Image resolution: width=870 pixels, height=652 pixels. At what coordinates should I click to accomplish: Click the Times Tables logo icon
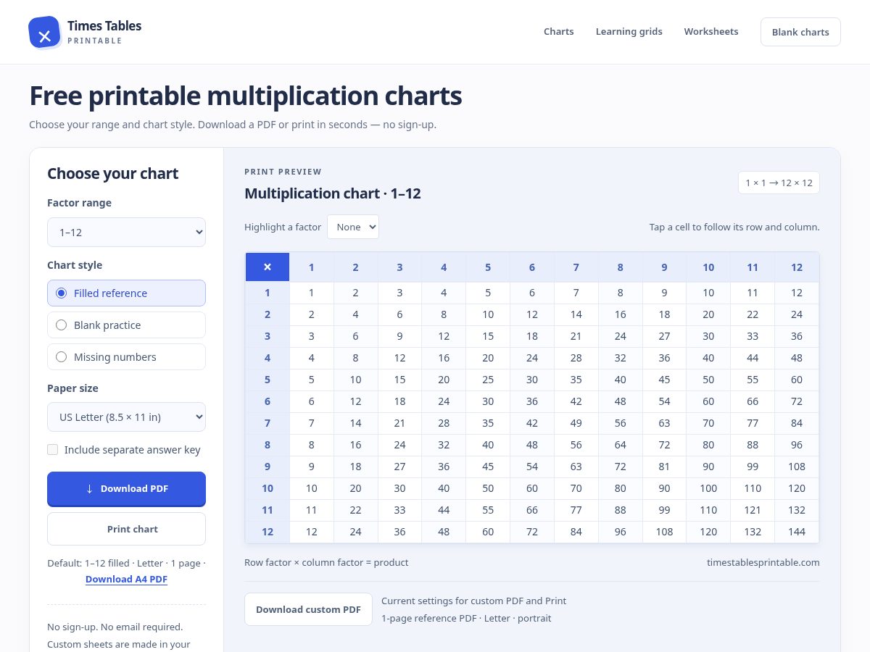coord(44,33)
